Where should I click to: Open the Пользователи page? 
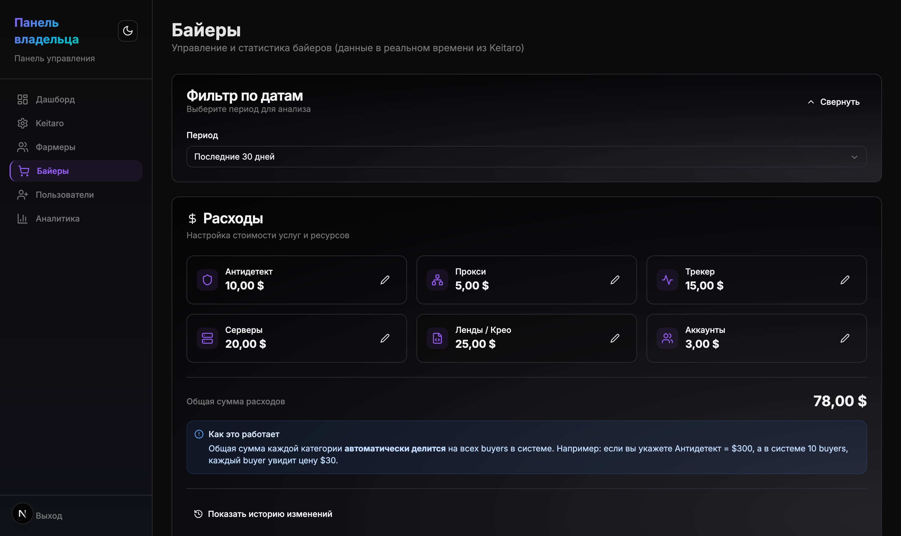(76, 195)
